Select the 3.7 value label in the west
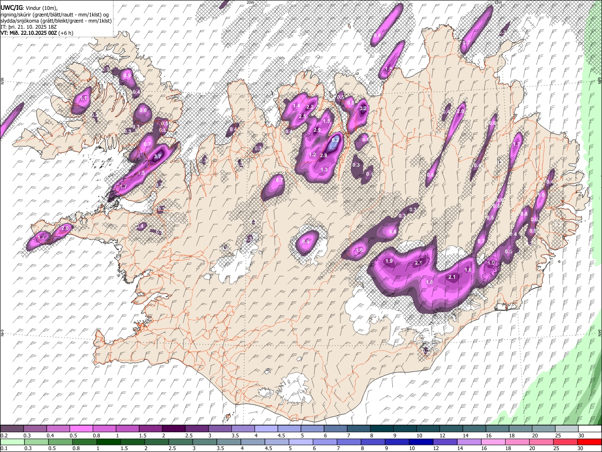This screenshot has height=452, width=602. tap(158, 157)
